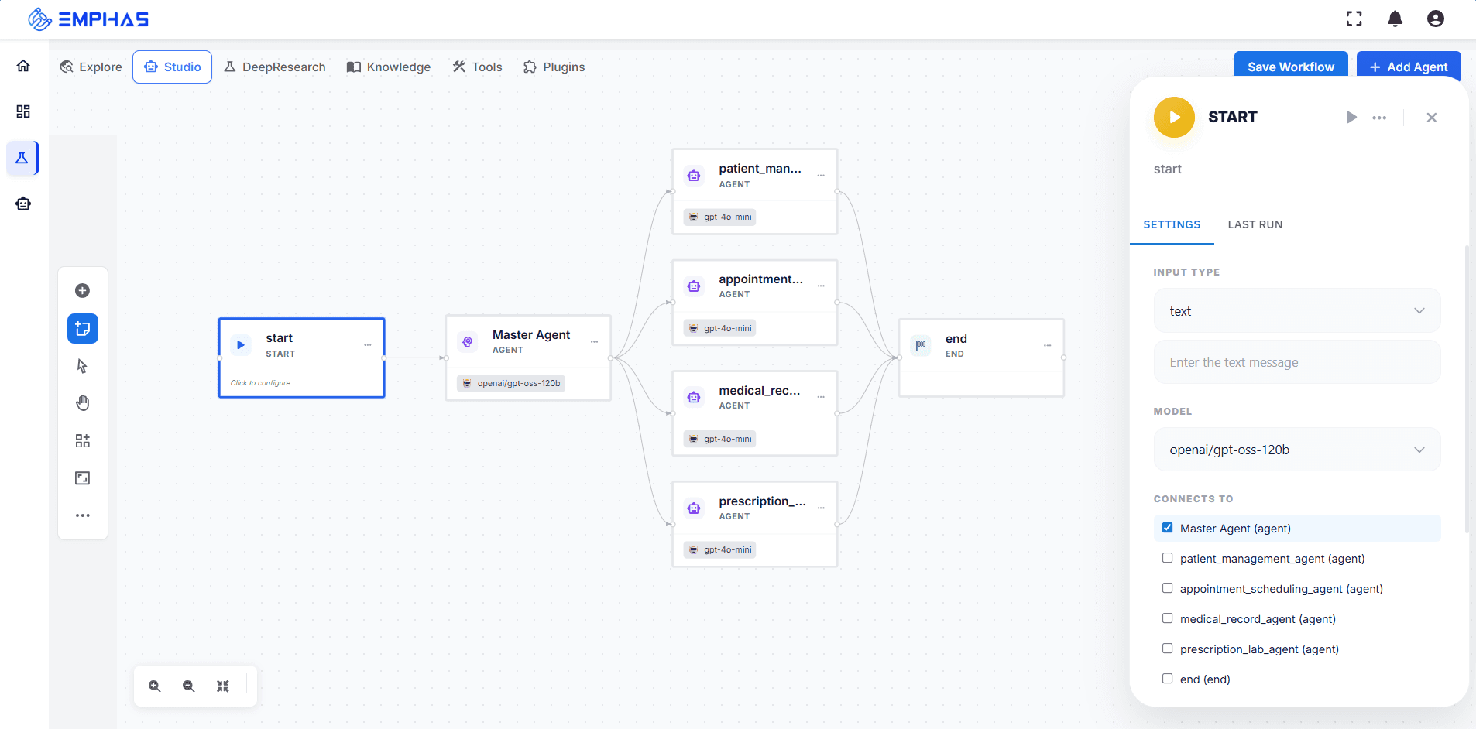Viewport: 1476px width, 729px height.
Task: Open patient_man... node options menu
Action: 821,176
